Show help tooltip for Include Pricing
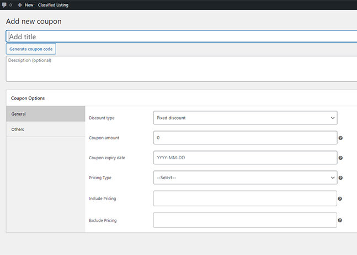Screen dimensions: 357x255 pos(340,199)
